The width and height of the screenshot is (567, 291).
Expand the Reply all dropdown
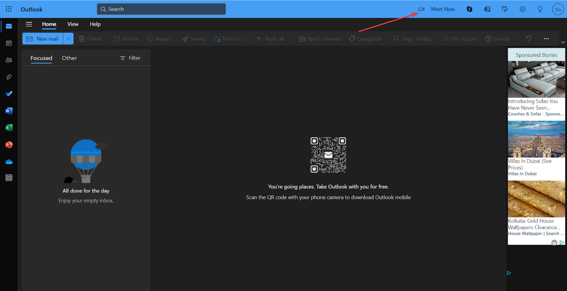click(x=289, y=39)
